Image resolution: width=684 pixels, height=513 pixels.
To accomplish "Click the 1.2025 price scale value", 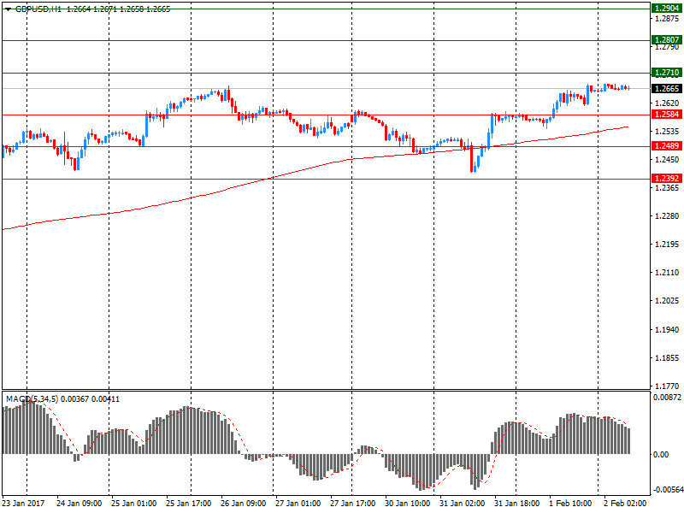I will tap(667, 301).
